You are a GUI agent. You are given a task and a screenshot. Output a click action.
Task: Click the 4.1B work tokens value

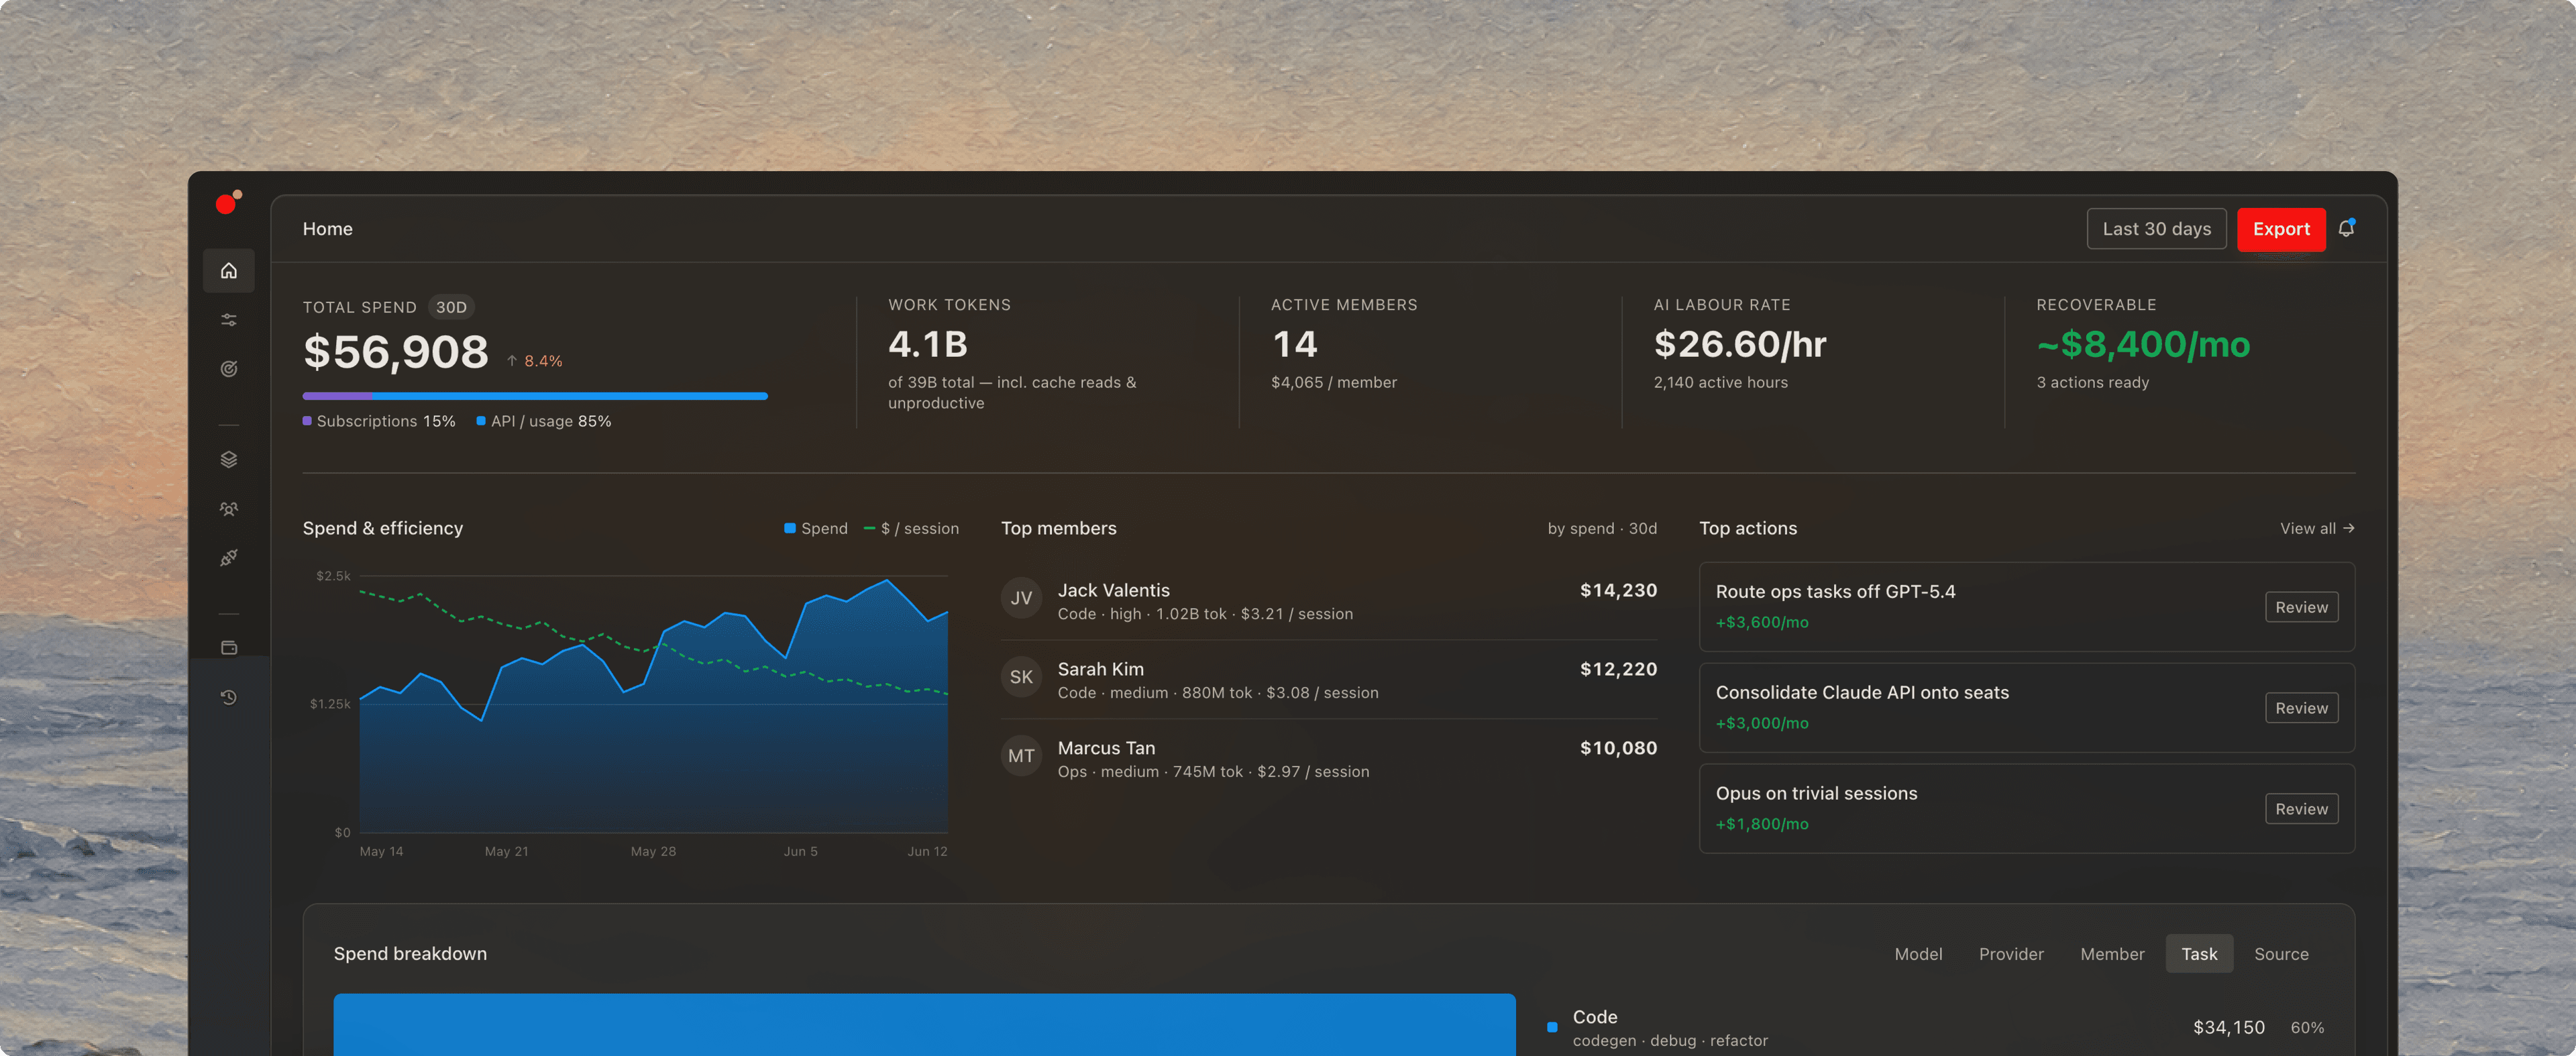point(927,344)
